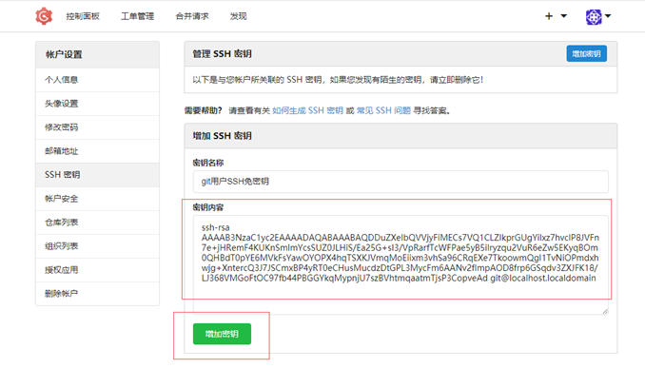Submit with green 增加密钥 button
The height and width of the screenshot is (388, 645).
(222, 334)
